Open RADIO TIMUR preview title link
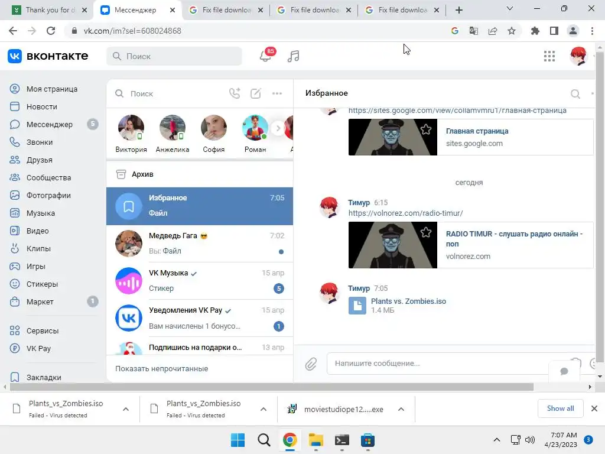605x454 pixels. click(x=514, y=239)
